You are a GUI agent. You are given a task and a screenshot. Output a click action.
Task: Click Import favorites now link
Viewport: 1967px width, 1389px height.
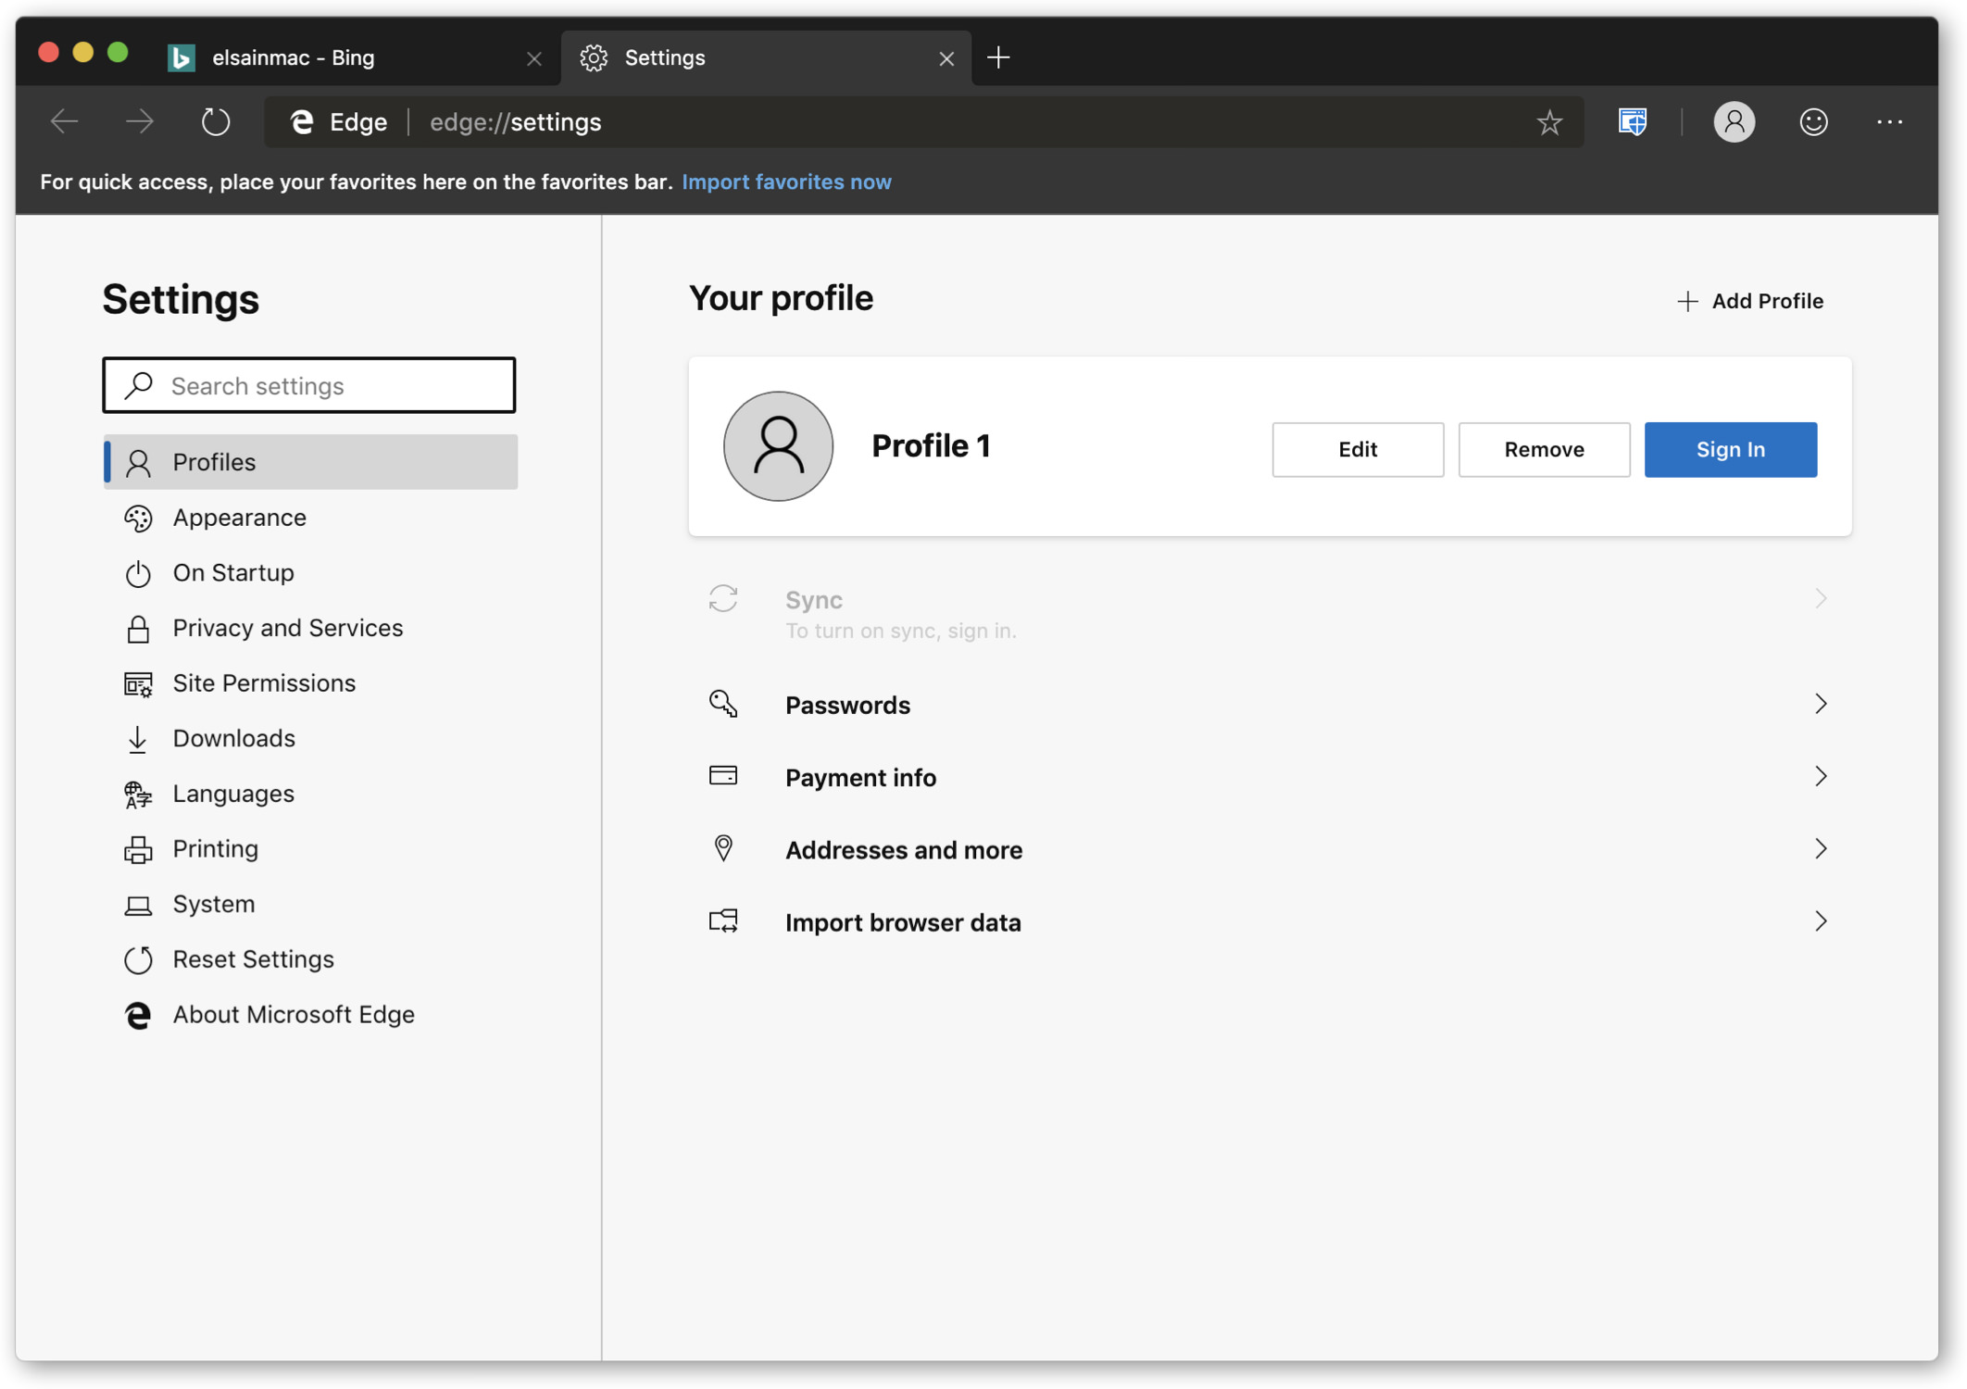coord(786,181)
